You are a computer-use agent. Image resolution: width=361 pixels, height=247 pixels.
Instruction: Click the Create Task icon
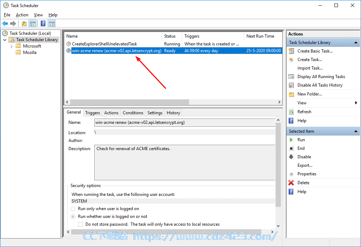click(x=291, y=60)
